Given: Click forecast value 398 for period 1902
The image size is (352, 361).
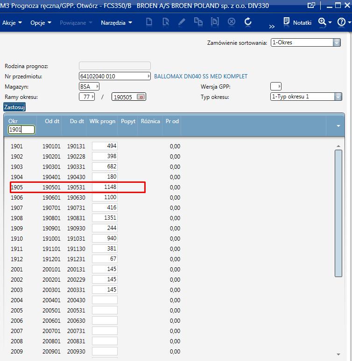Looking at the screenshot, I should pos(105,156).
